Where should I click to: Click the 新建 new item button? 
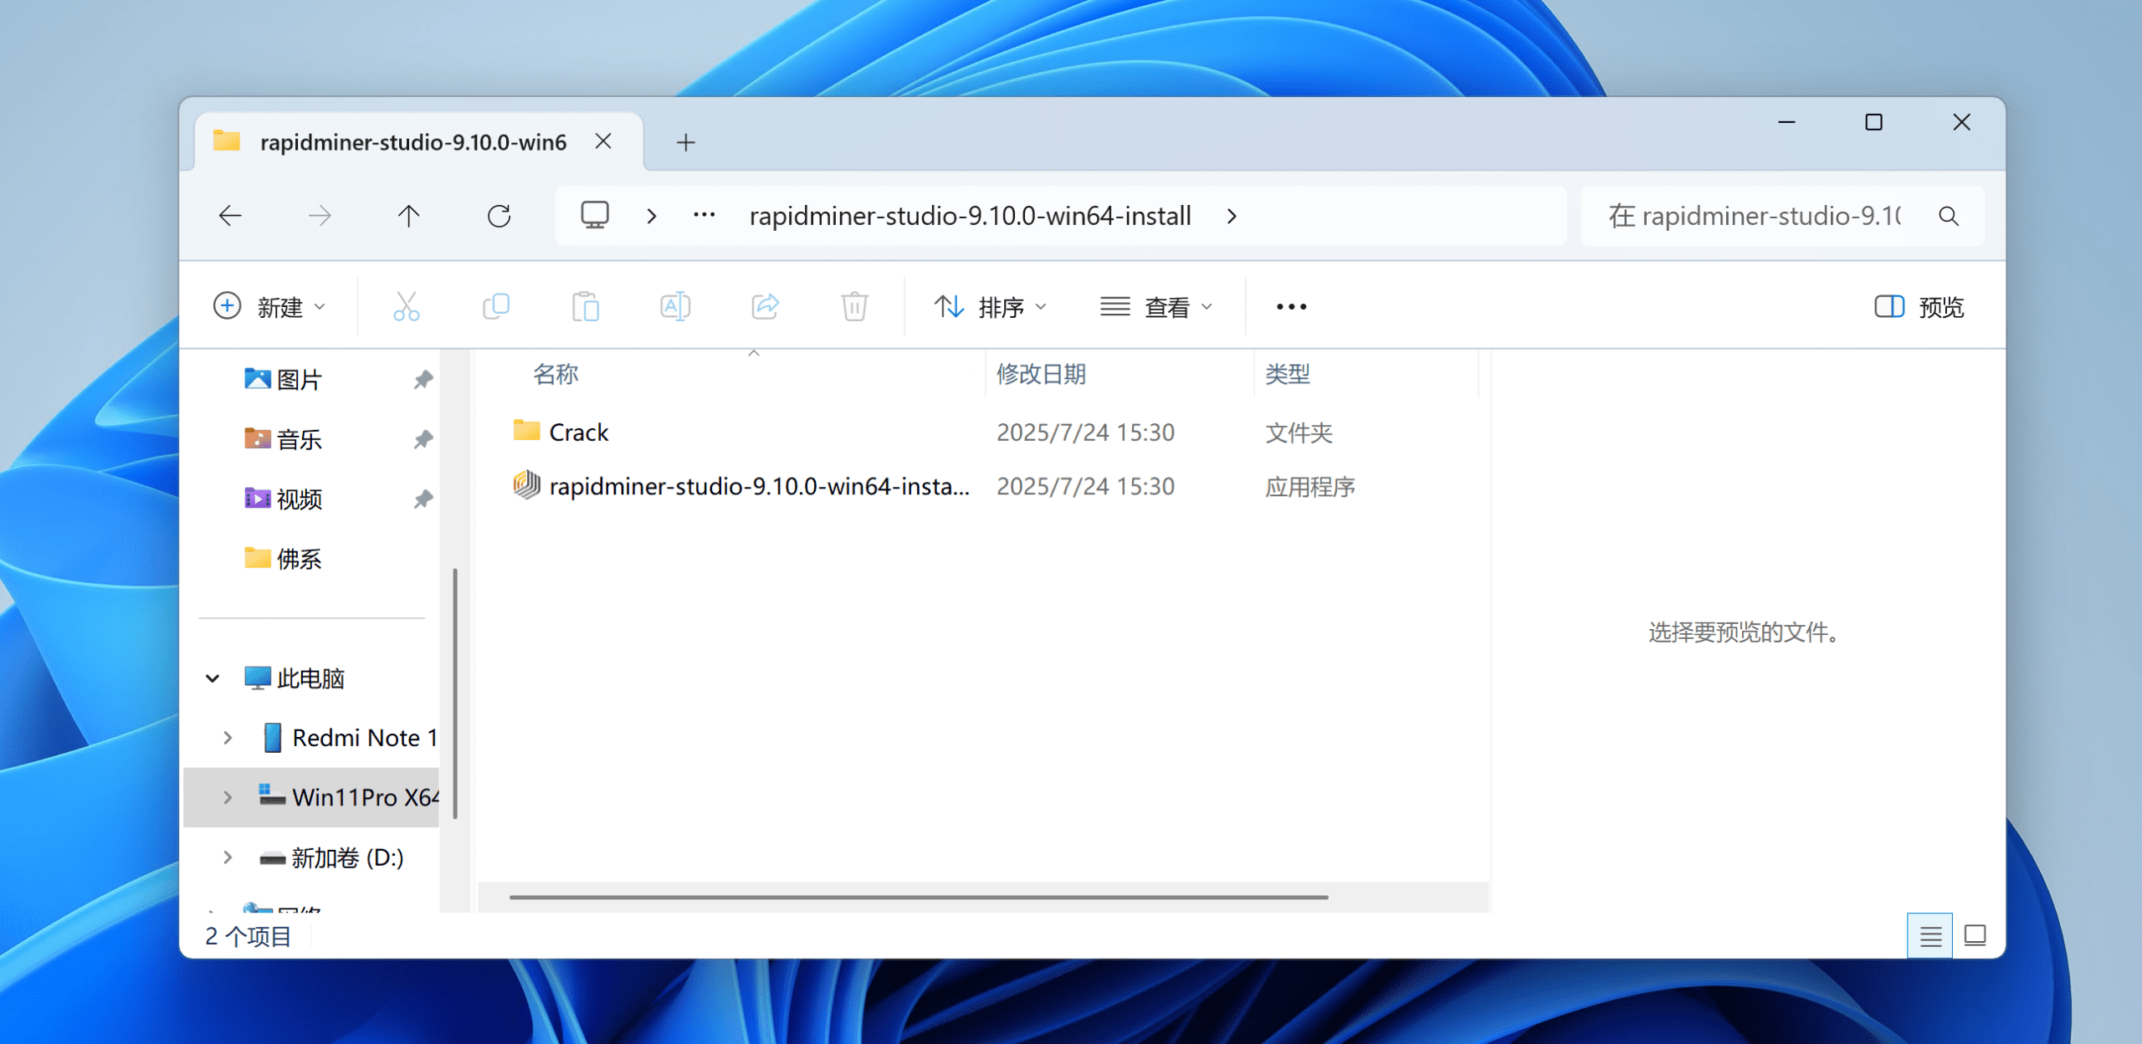269,307
